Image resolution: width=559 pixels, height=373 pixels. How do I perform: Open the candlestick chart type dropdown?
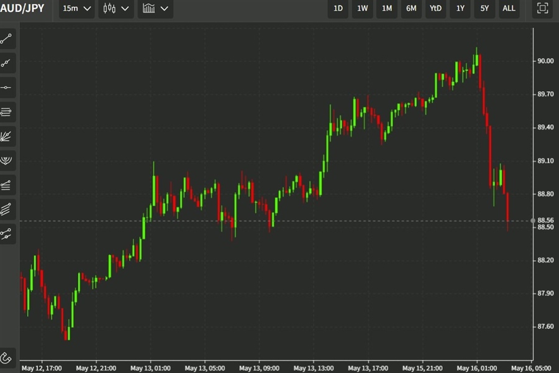pyautogui.click(x=116, y=9)
